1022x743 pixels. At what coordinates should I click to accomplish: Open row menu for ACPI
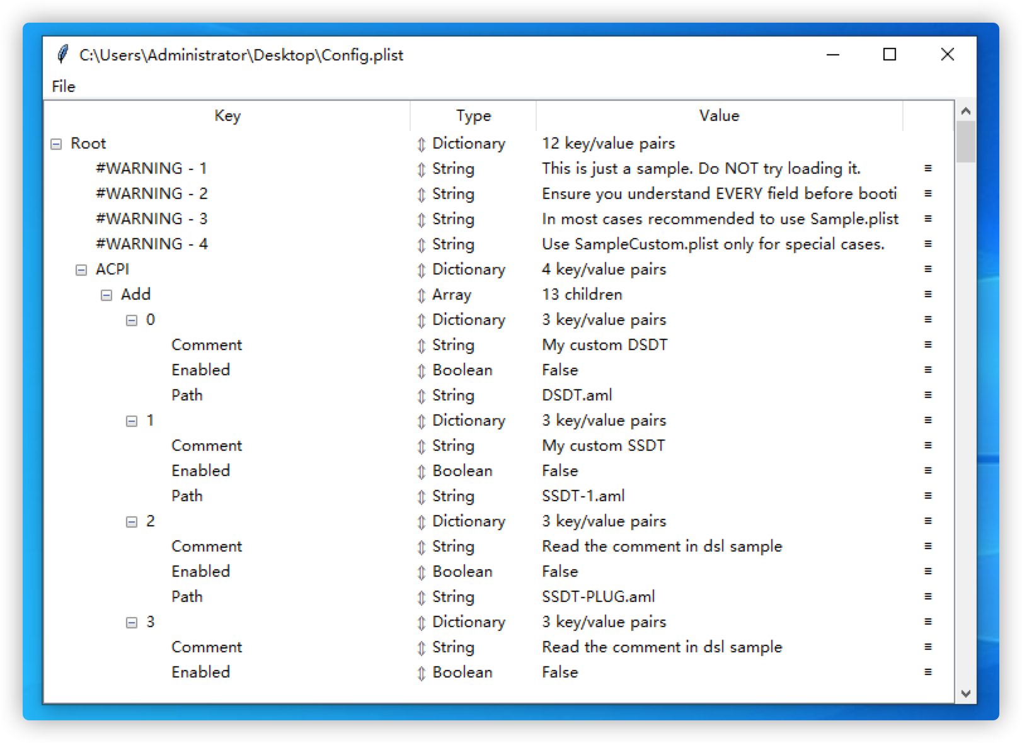(928, 269)
